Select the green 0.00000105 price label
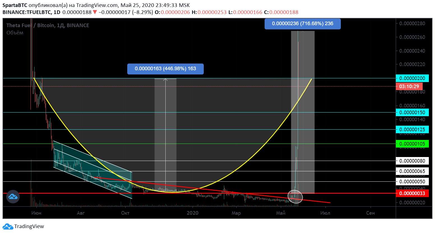 [412, 144]
